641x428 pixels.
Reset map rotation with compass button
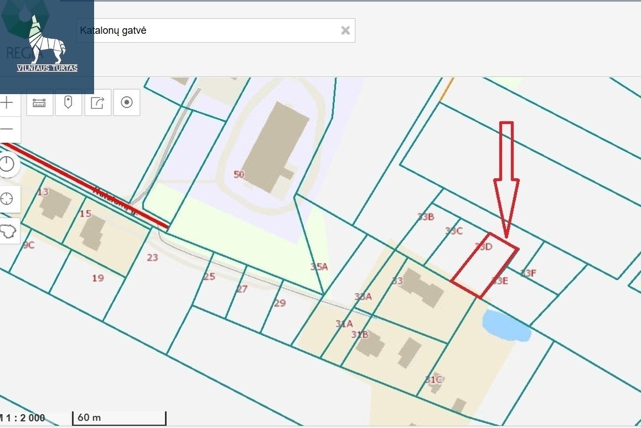pos(7,164)
